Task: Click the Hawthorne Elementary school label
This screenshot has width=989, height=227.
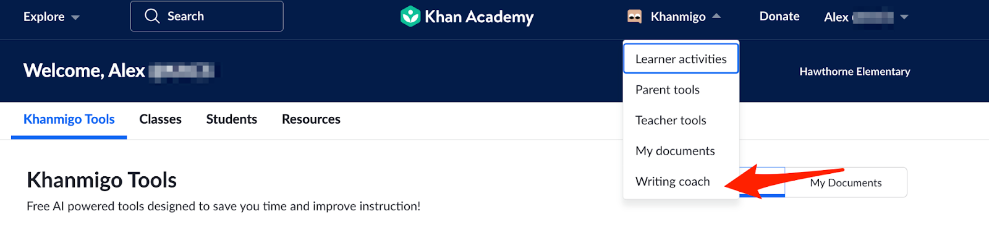Action: coord(855,72)
